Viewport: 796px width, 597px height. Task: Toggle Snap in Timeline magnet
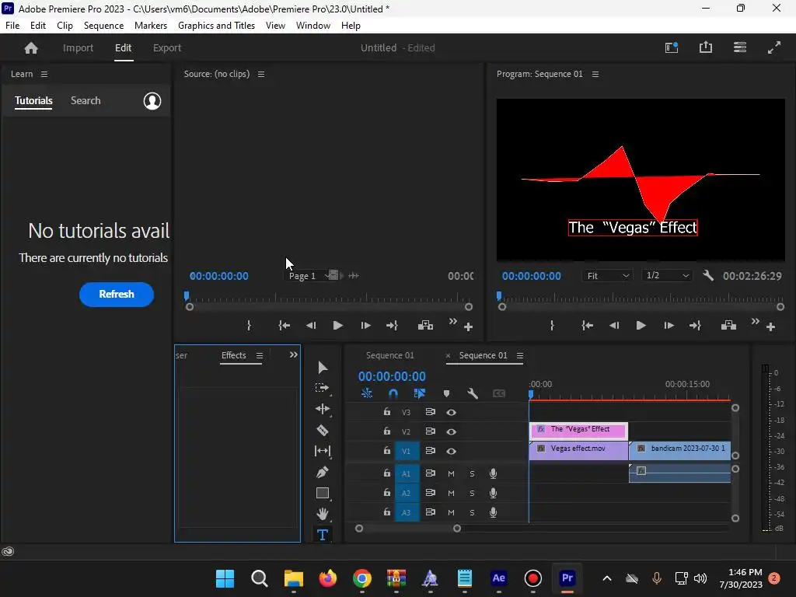tap(393, 393)
